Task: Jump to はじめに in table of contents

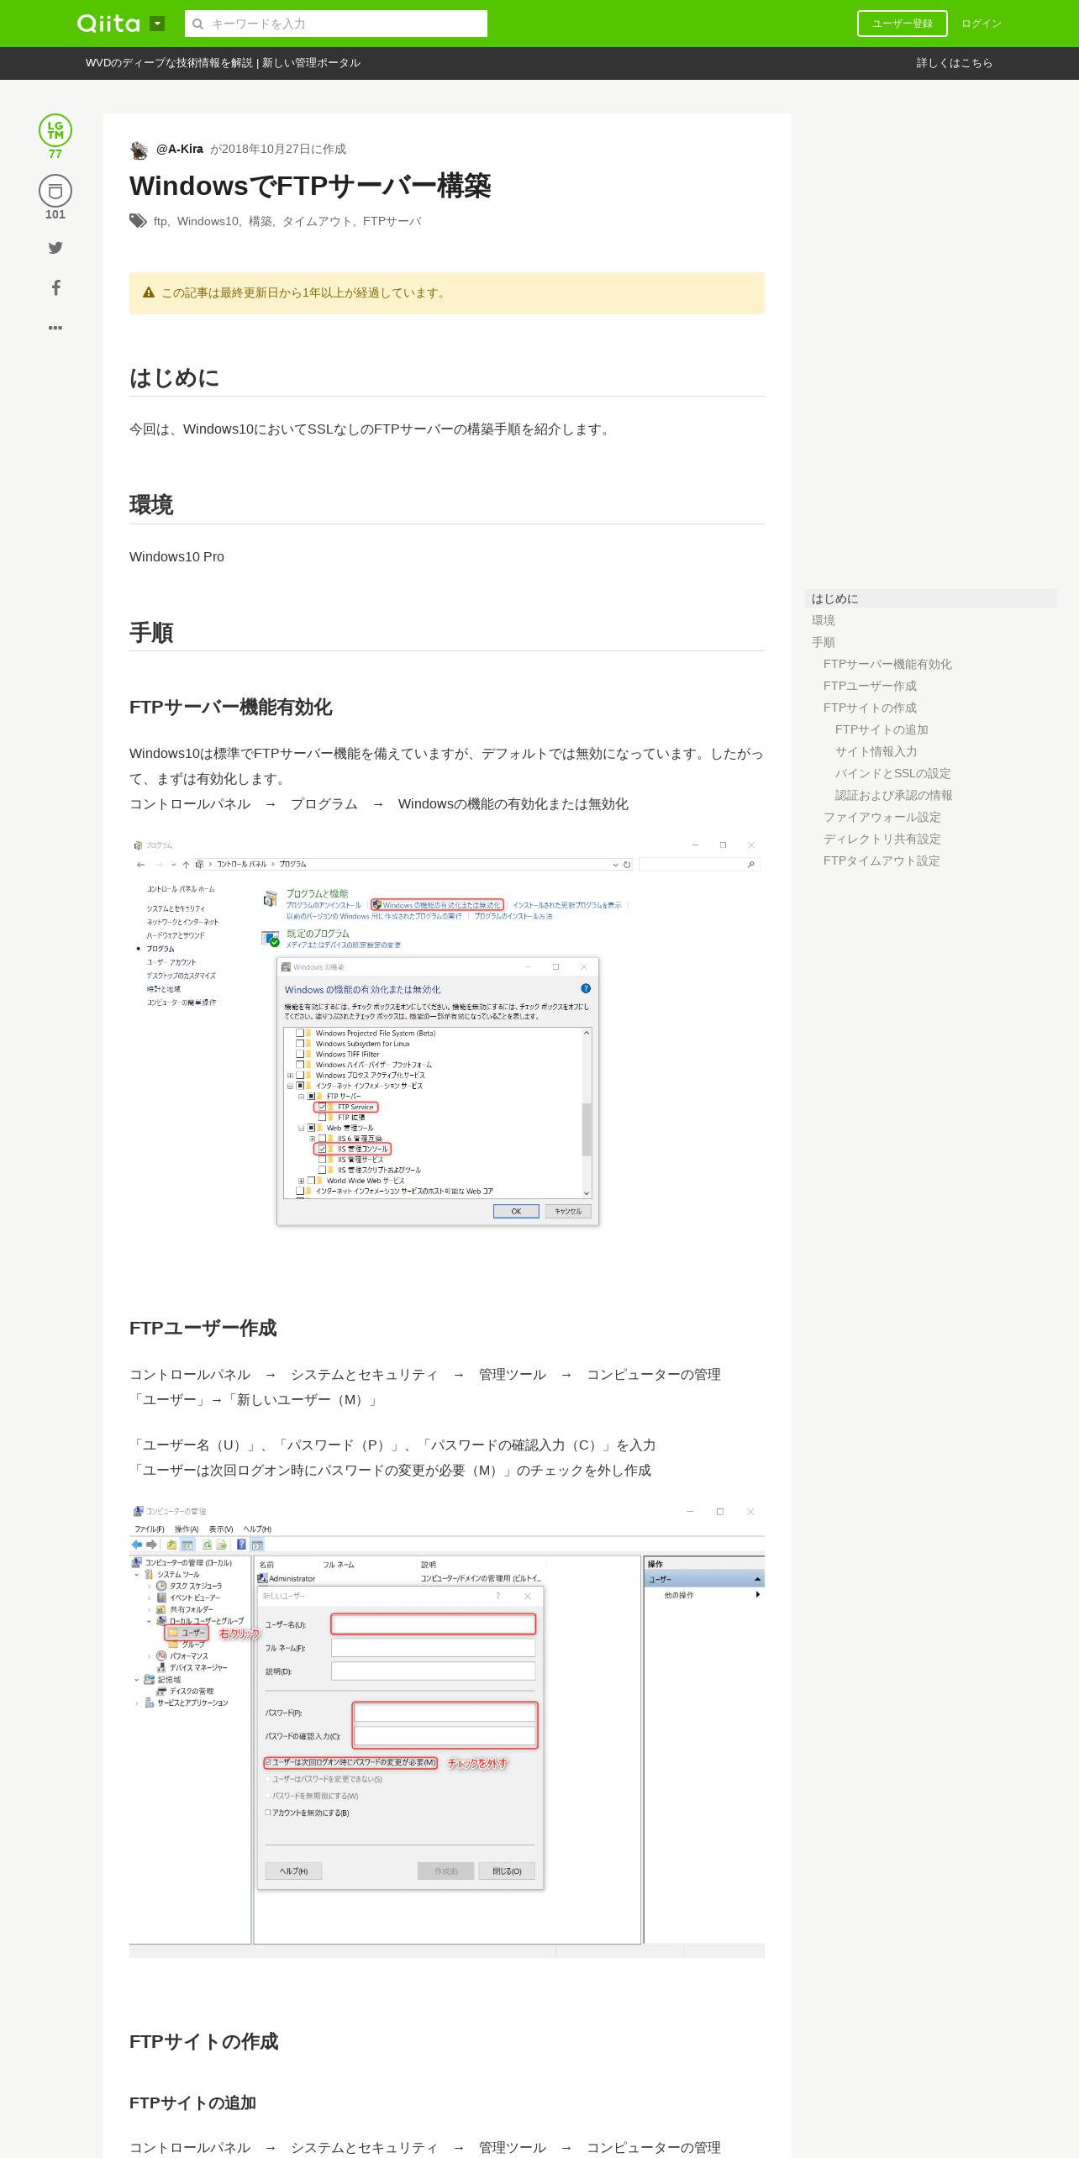Action: 931,598
